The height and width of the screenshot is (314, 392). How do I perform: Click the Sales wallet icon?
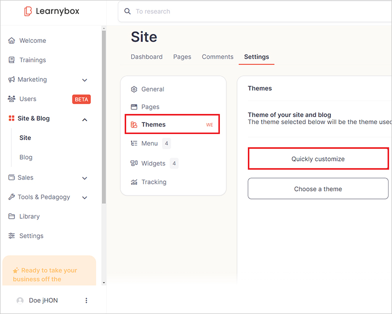(11, 177)
